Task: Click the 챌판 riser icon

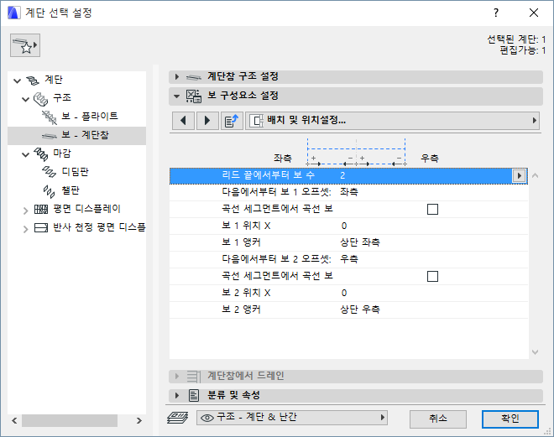Action: click(x=50, y=191)
